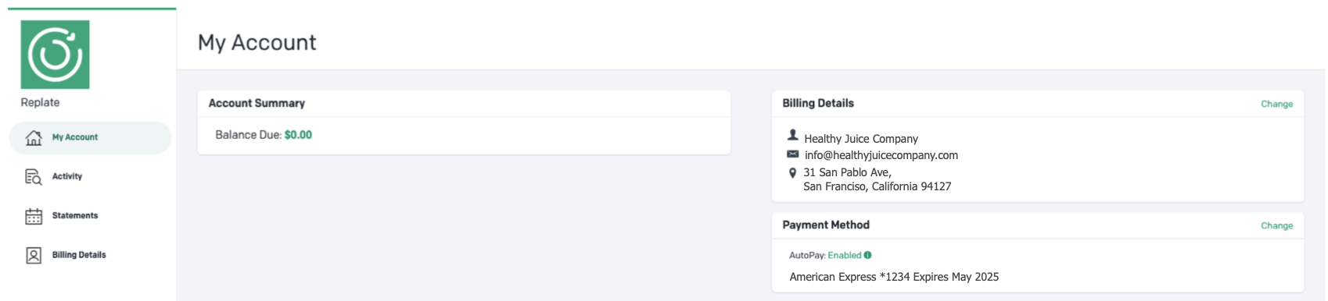Open the Statements menu item

coord(90,216)
